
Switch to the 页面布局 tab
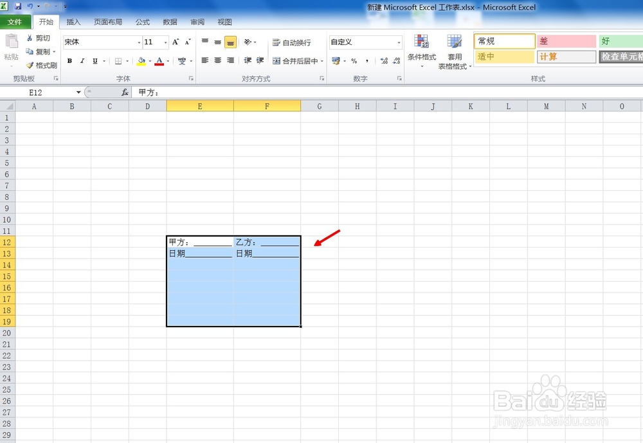(x=108, y=22)
